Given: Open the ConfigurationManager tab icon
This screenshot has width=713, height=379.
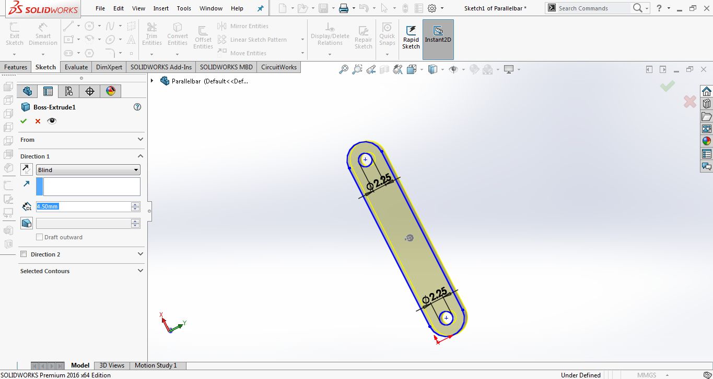Looking at the screenshot, I should point(69,91).
